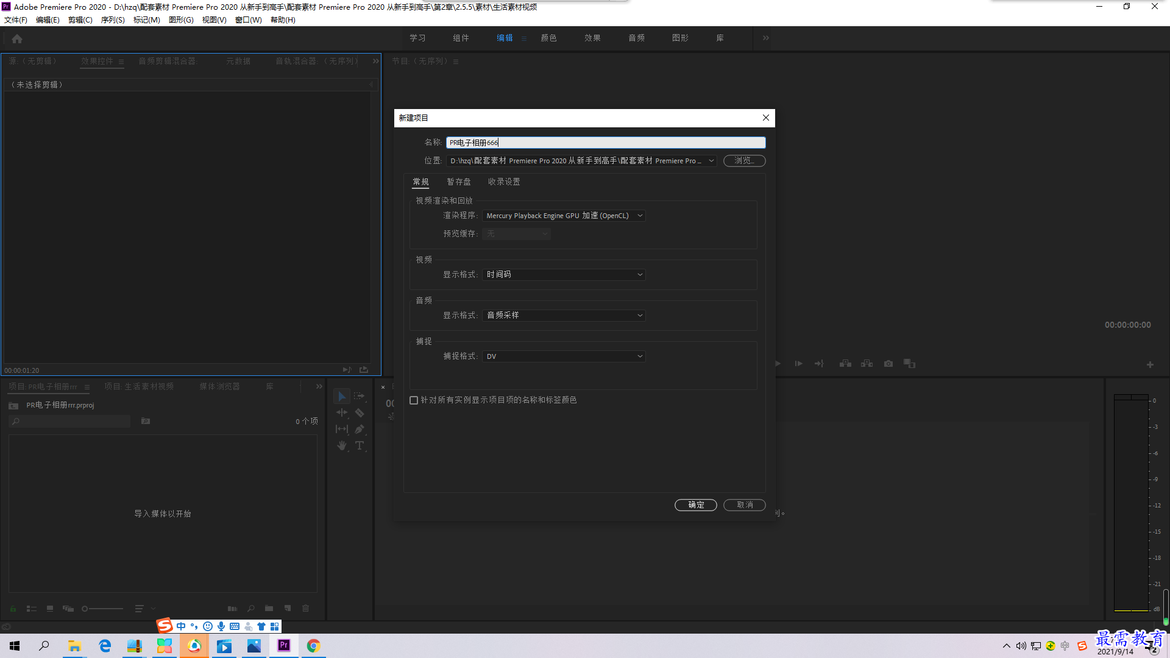1170x658 pixels.
Task: Open the 文件(F) menu
Action: click(x=16, y=20)
